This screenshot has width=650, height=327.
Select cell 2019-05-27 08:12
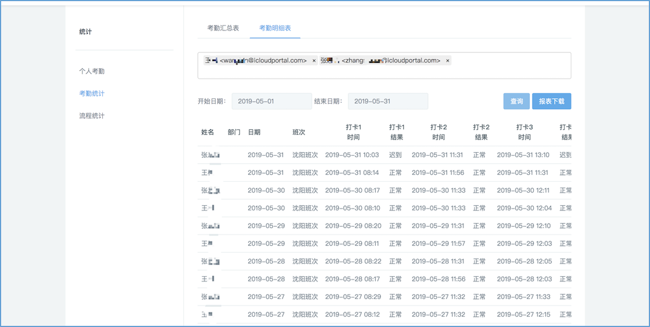point(352,315)
